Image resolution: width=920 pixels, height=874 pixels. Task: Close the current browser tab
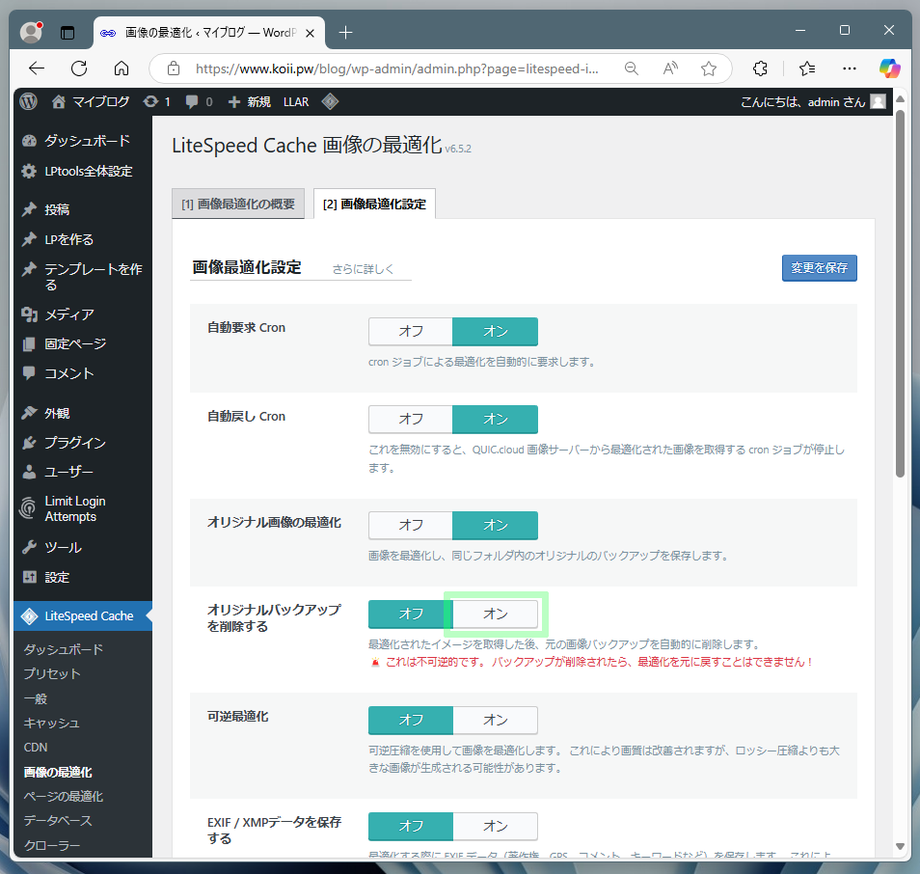pos(310,34)
